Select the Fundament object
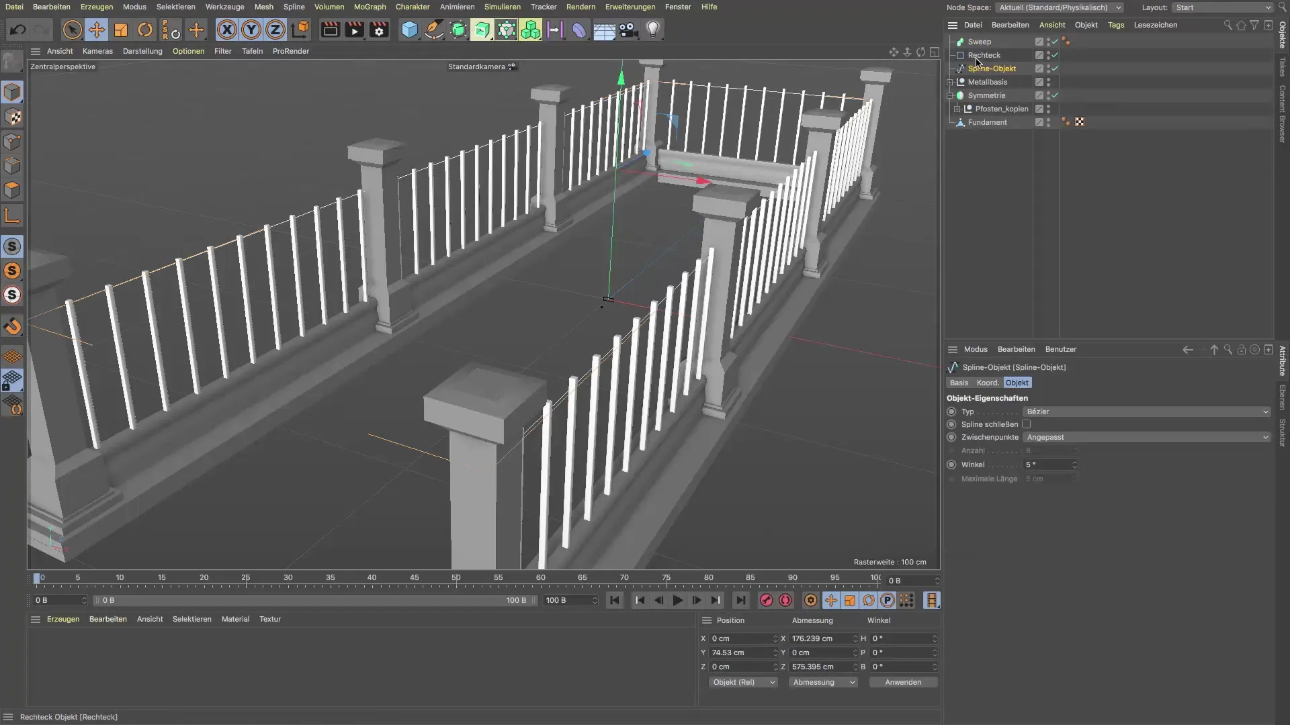Image resolution: width=1290 pixels, height=725 pixels. pos(987,122)
